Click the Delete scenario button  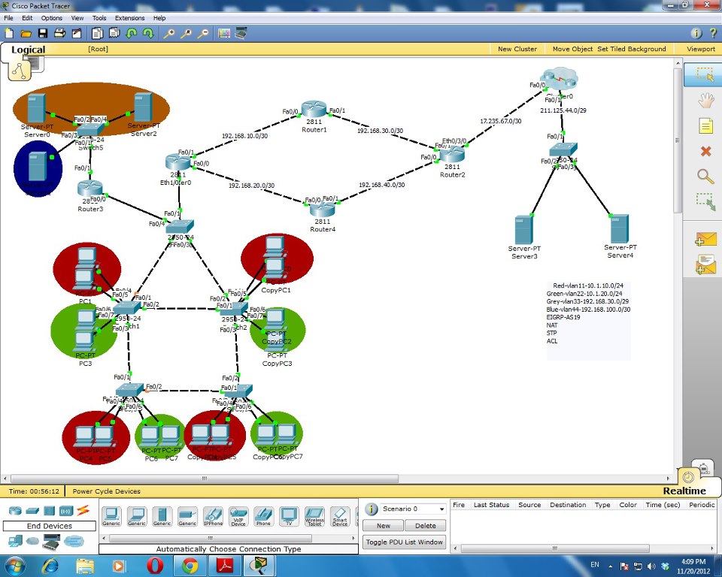pyautogui.click(x=426, y=525)
